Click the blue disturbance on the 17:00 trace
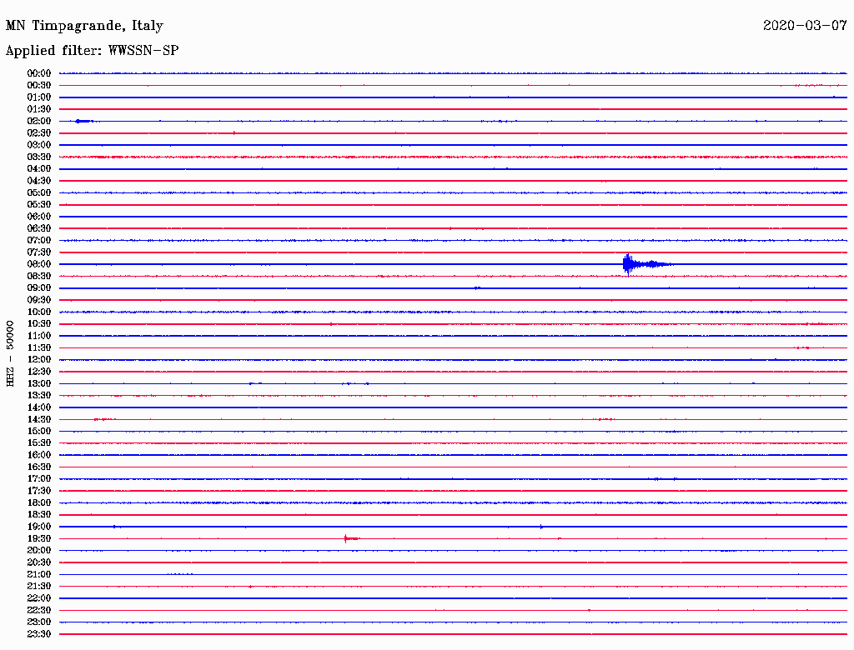Viewport: 854px width, 650px height. point(663,478)
